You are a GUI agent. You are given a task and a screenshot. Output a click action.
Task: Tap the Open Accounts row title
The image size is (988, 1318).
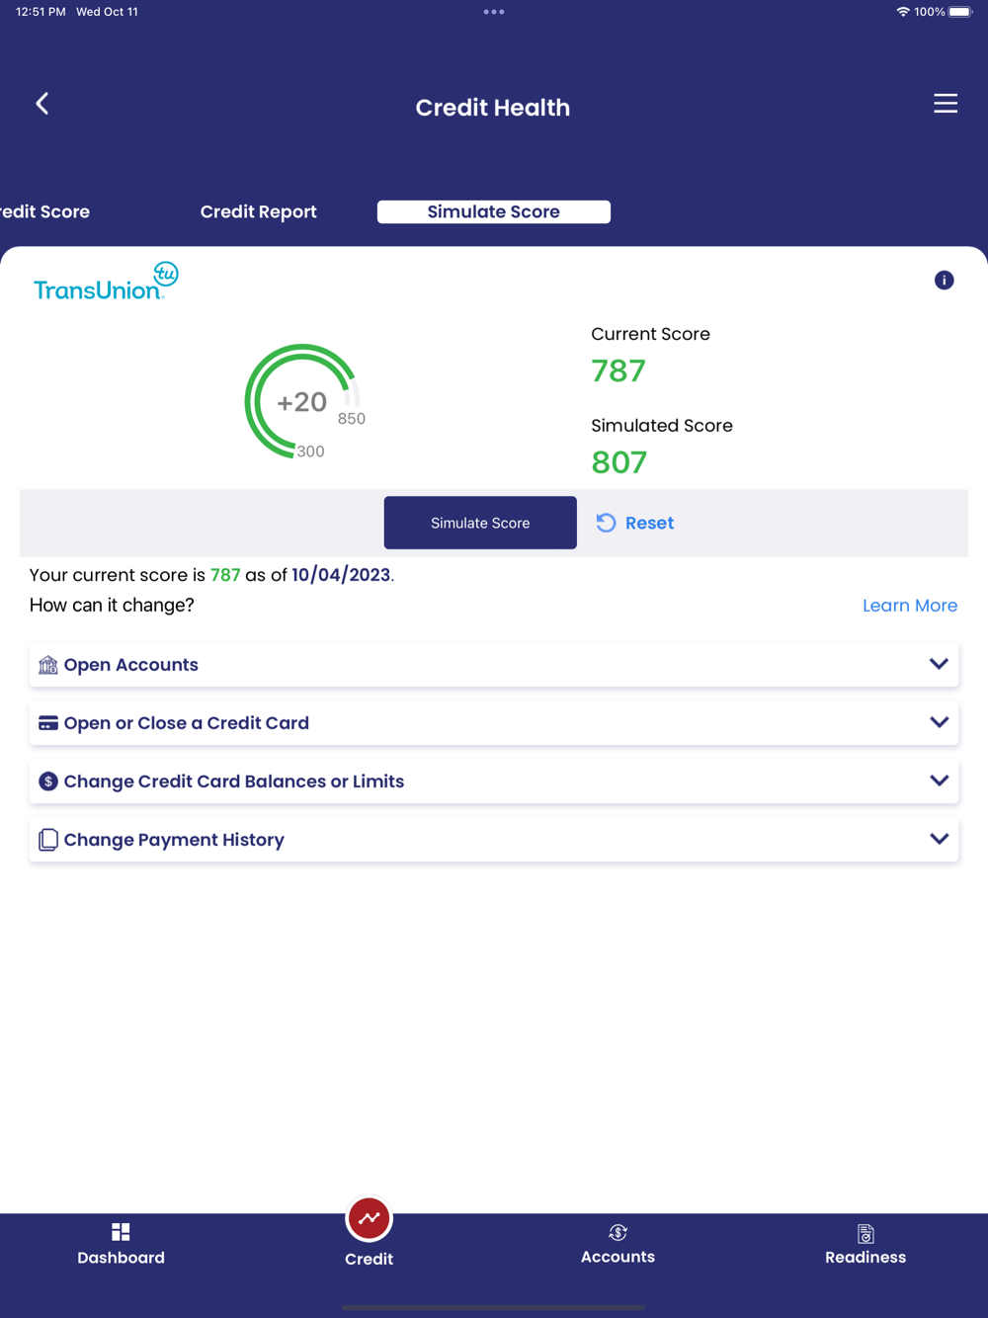coord(131,665)
